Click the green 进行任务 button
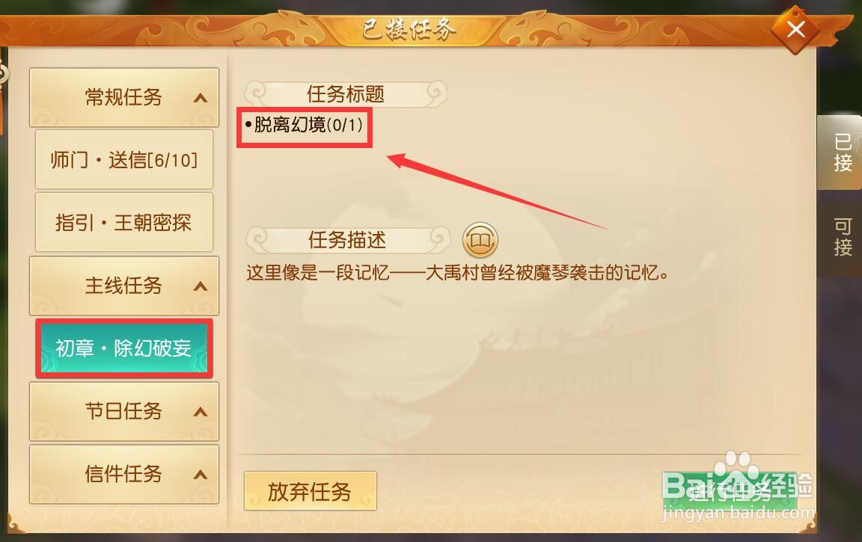Screen dimensions: 862x542 tap(730, 491)
